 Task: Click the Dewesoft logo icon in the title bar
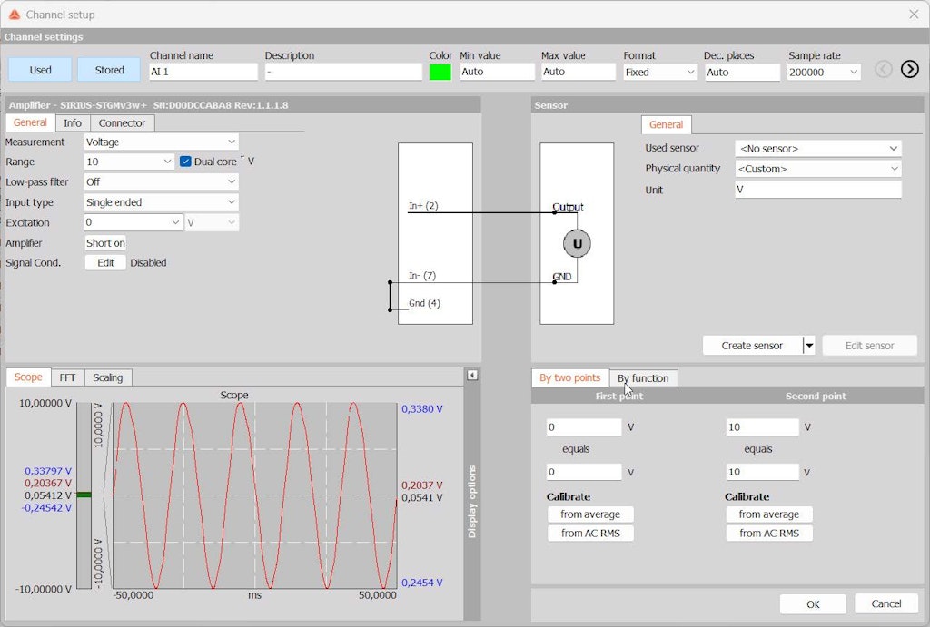[15, 15]
